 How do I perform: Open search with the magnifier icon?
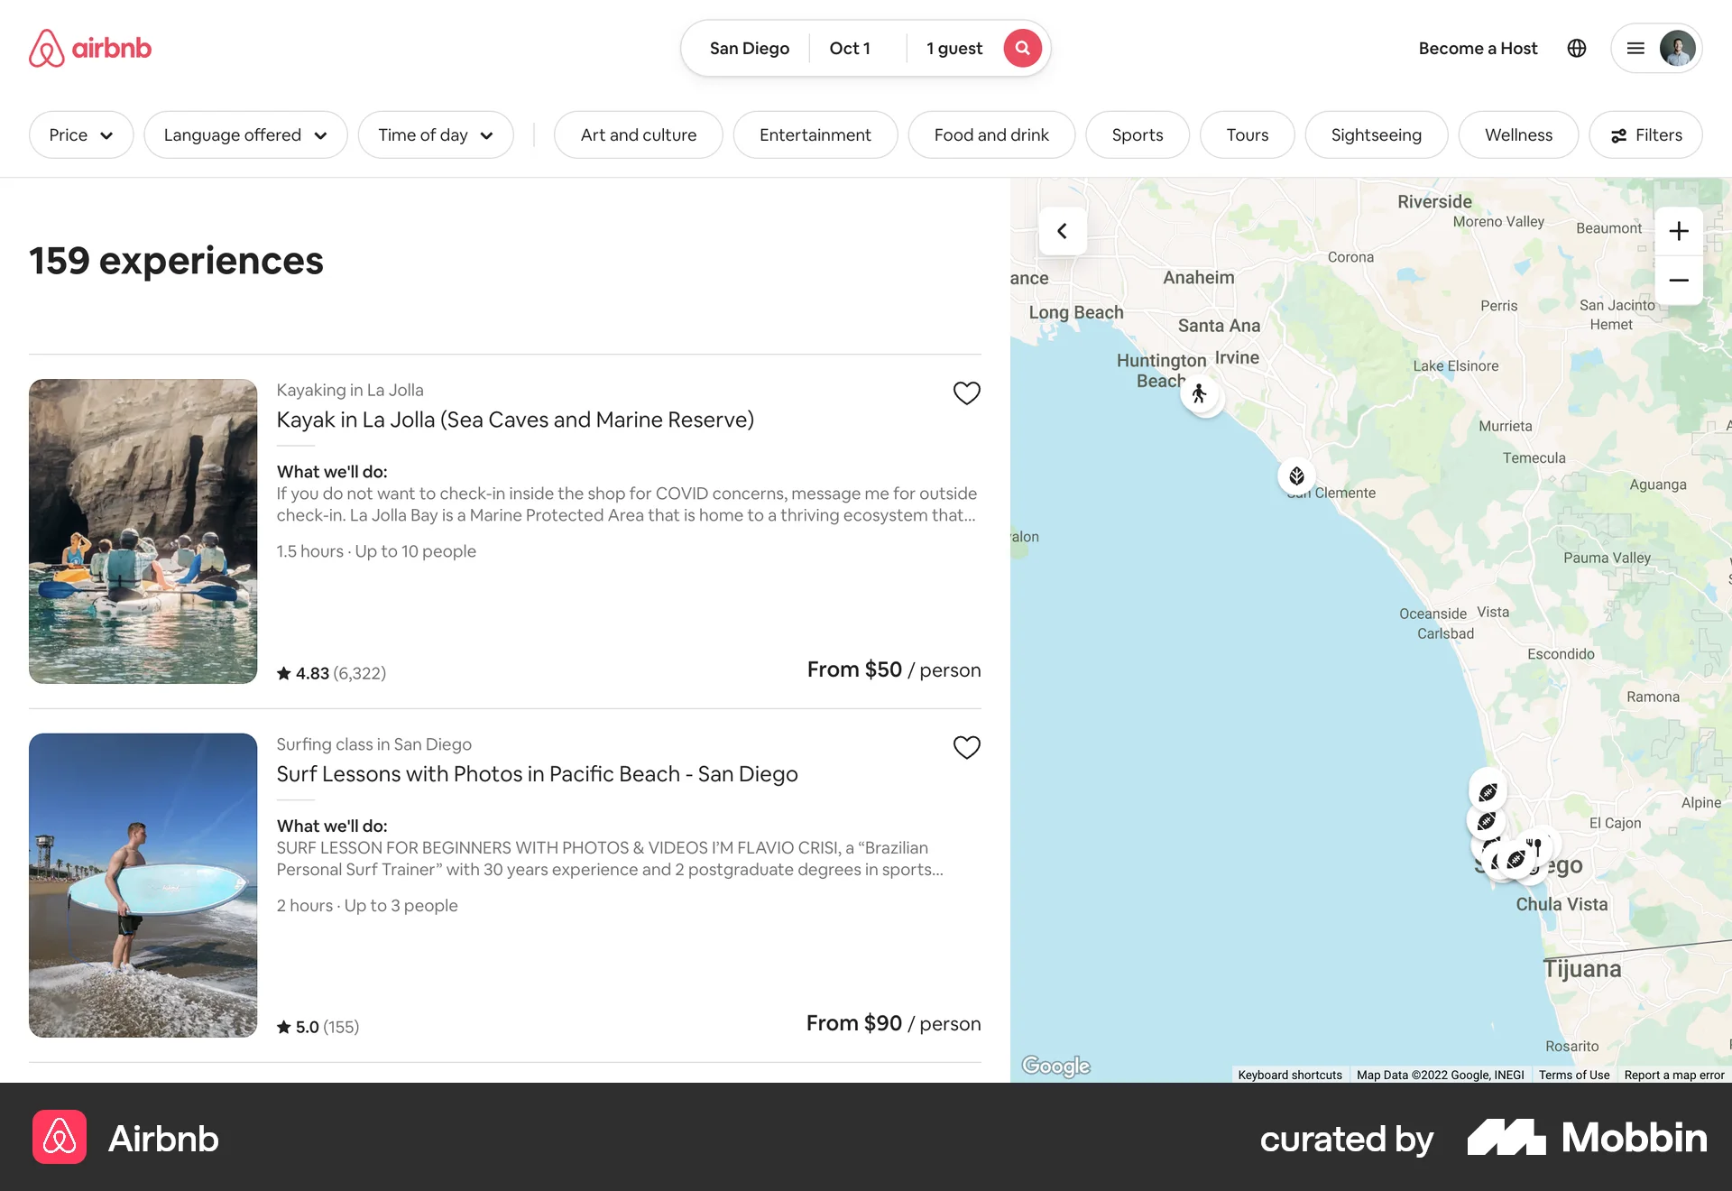[1022, 48]
